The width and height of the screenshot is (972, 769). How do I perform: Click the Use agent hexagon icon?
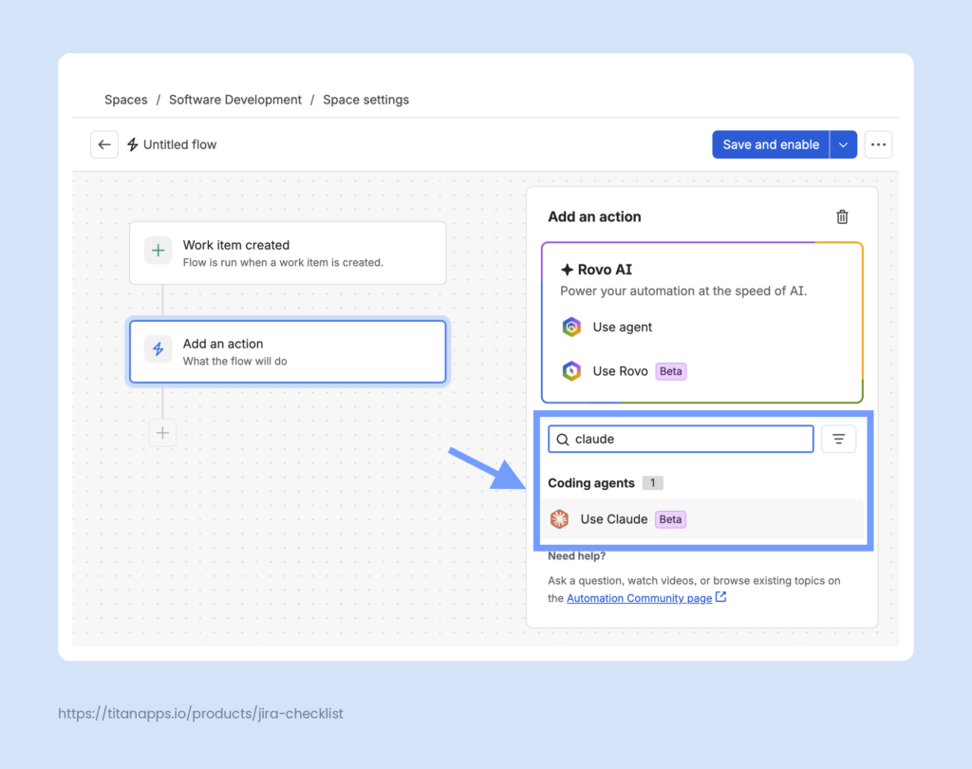pos(571,327)
